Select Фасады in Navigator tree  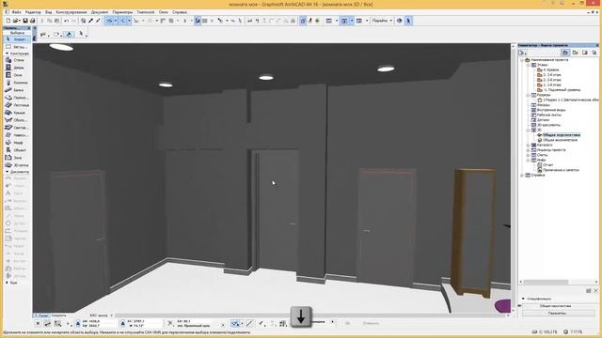544,105
